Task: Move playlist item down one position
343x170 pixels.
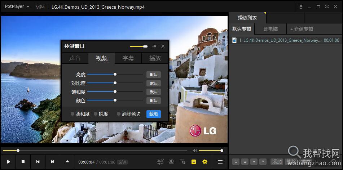Action: 254,162
